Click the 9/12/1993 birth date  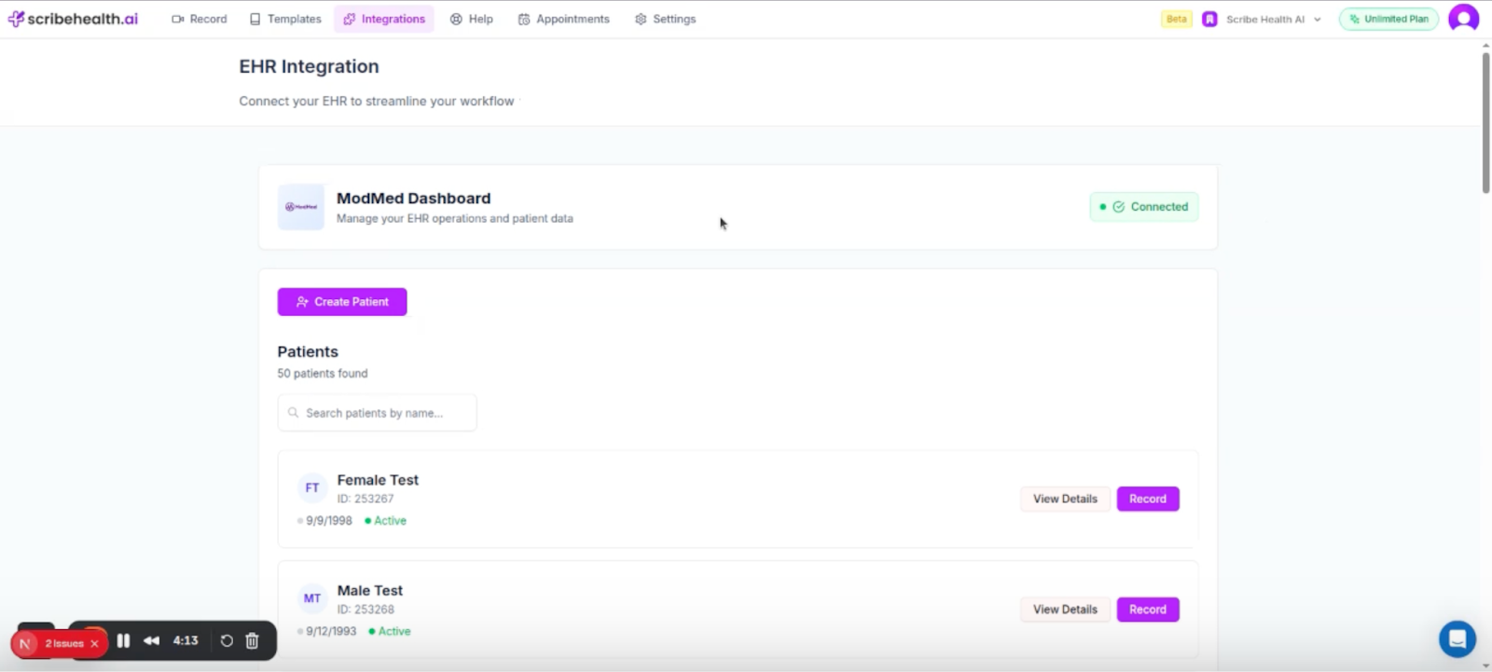[x=331, y=631]
